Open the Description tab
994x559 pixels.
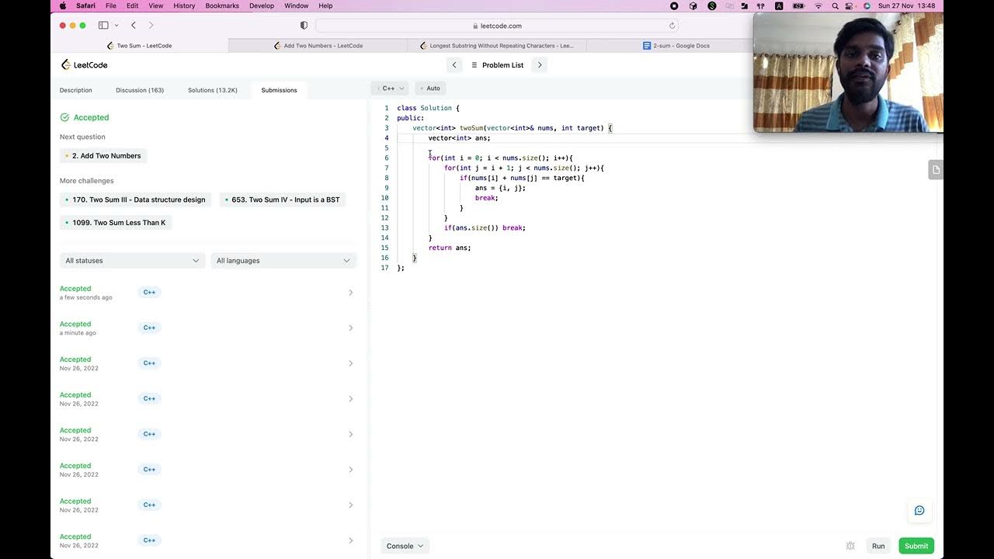click(76, 90)
